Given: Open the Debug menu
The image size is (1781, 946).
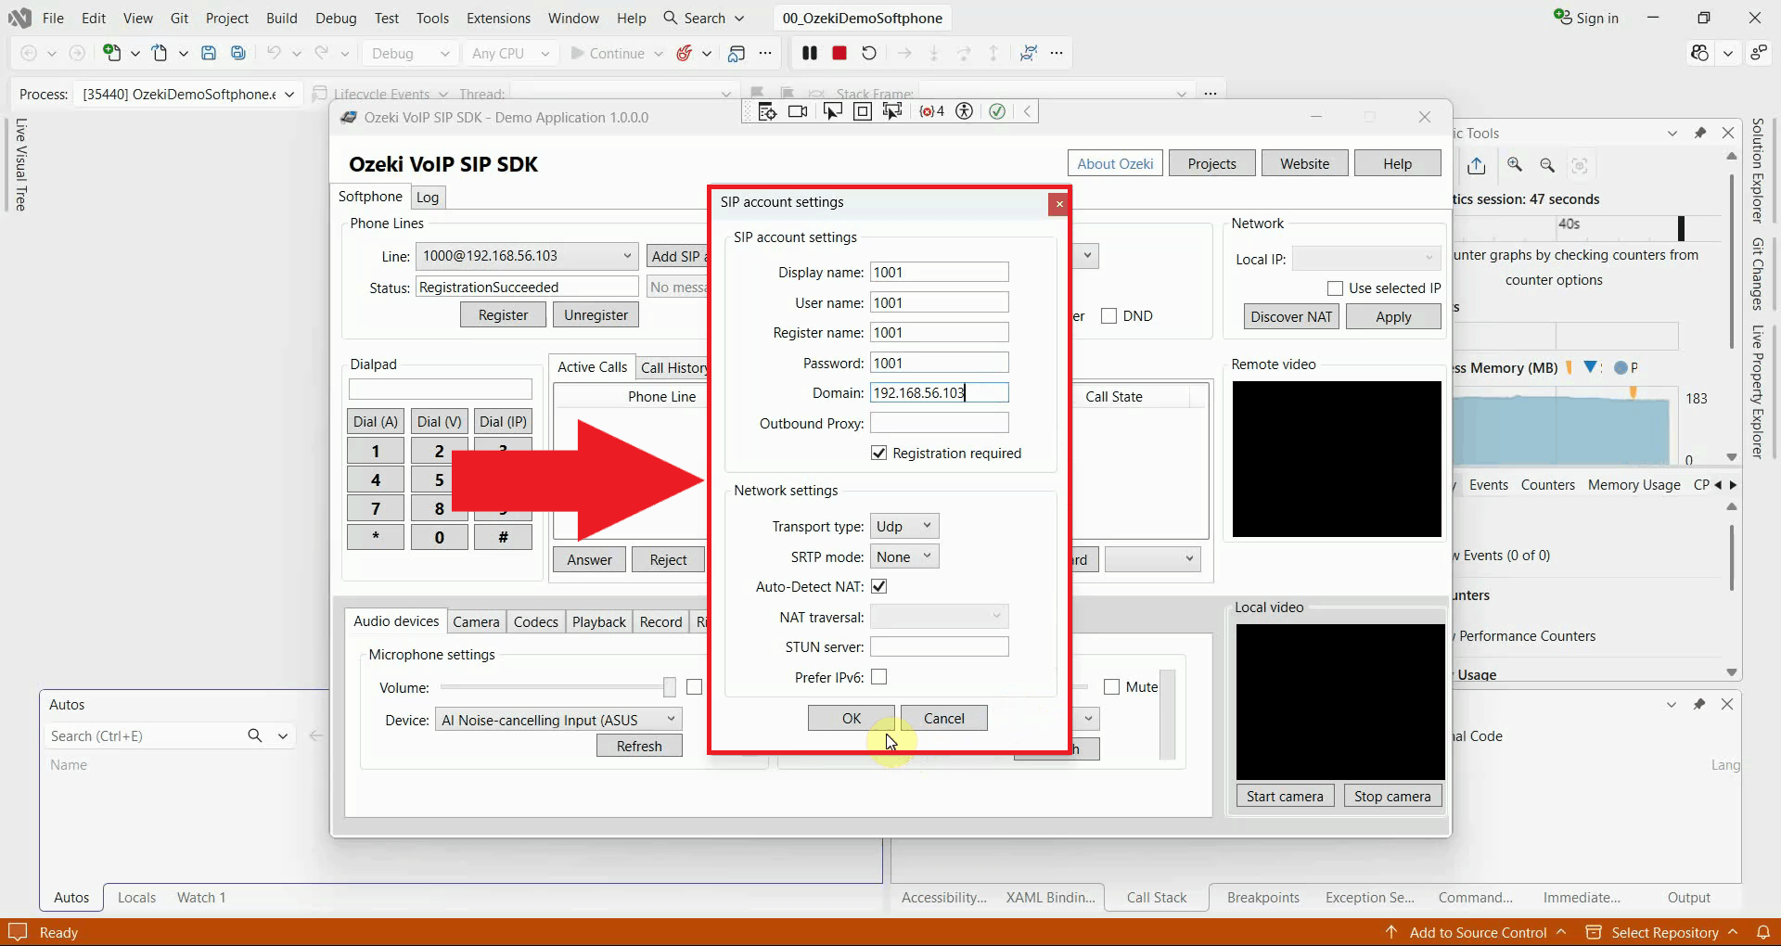Looking at the screenshot, I should (x=336, y=18).
